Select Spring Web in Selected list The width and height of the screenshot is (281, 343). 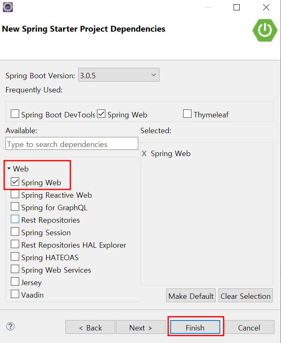pyautogui.click(x=171, y=154)
